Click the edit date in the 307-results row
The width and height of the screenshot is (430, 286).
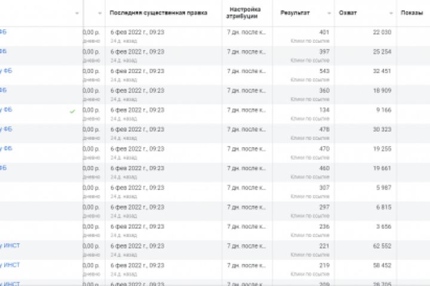(x=137, y=187)
